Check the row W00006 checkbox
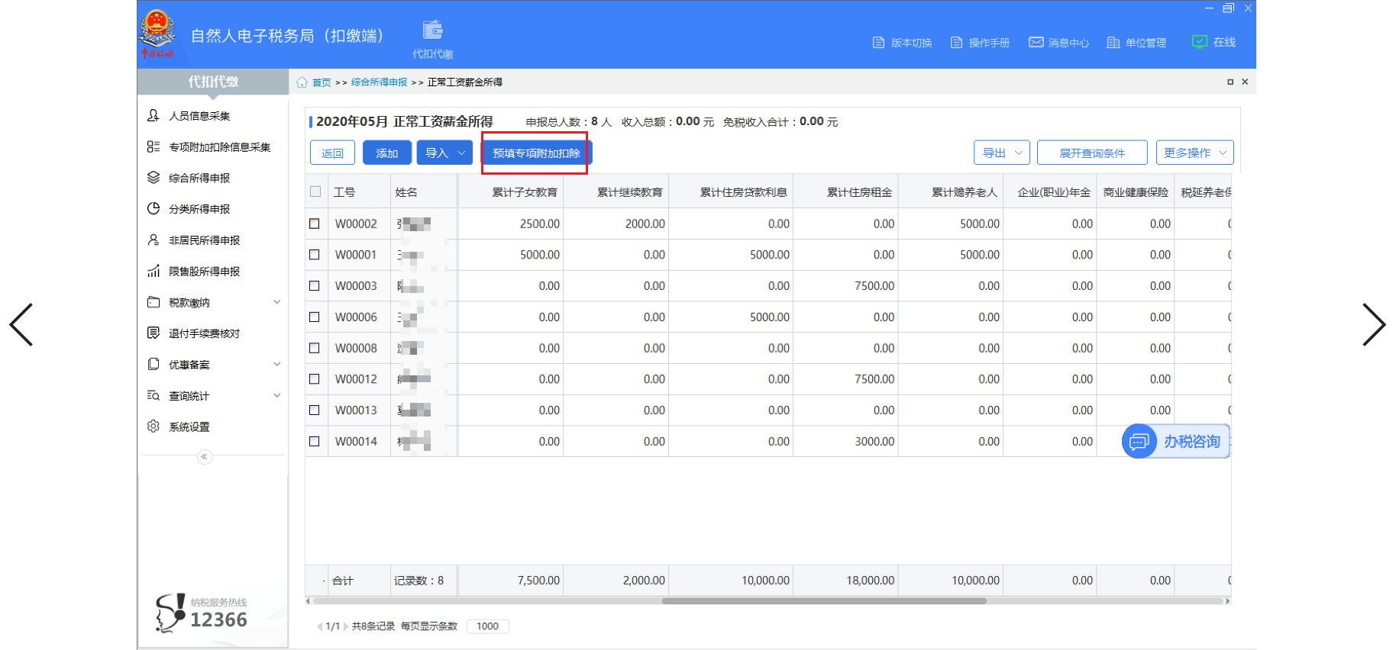This screenshot has height=650, width=1393. point(314,317)
